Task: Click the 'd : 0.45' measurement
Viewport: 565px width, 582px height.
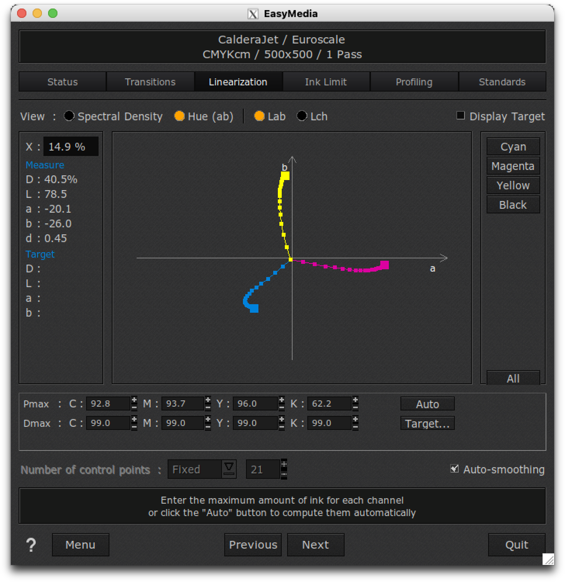Action: (x=46, y=238)
